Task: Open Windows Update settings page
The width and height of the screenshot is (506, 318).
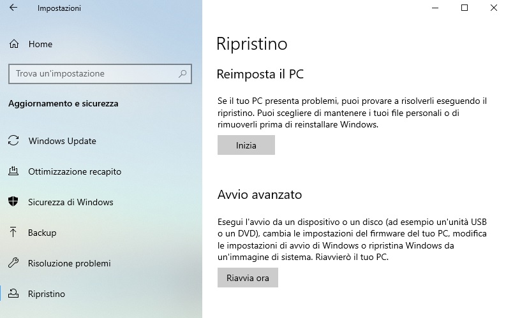Action: [62, 141]
